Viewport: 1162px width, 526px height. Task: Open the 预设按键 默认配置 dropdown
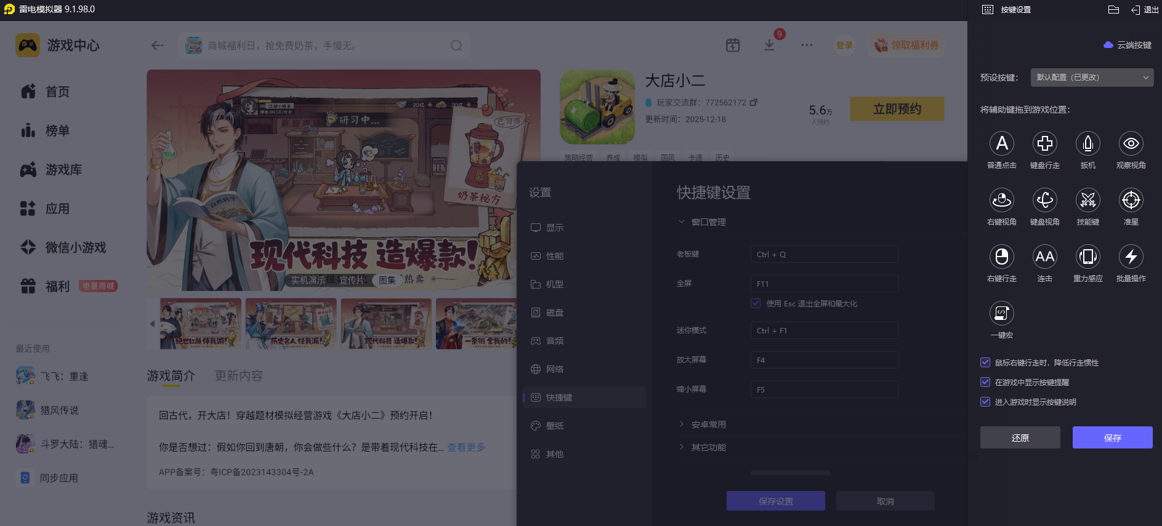click(1092, 78)
